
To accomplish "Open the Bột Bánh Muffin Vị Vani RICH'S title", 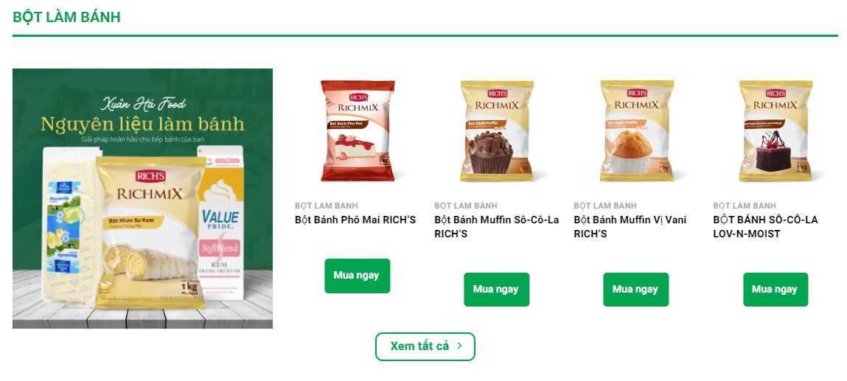I will point(630,227).
